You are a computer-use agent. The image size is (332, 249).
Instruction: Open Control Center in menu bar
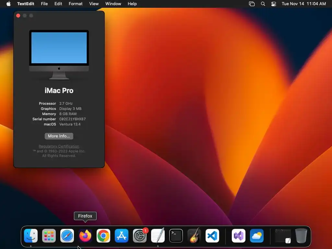tap(274, 4)
